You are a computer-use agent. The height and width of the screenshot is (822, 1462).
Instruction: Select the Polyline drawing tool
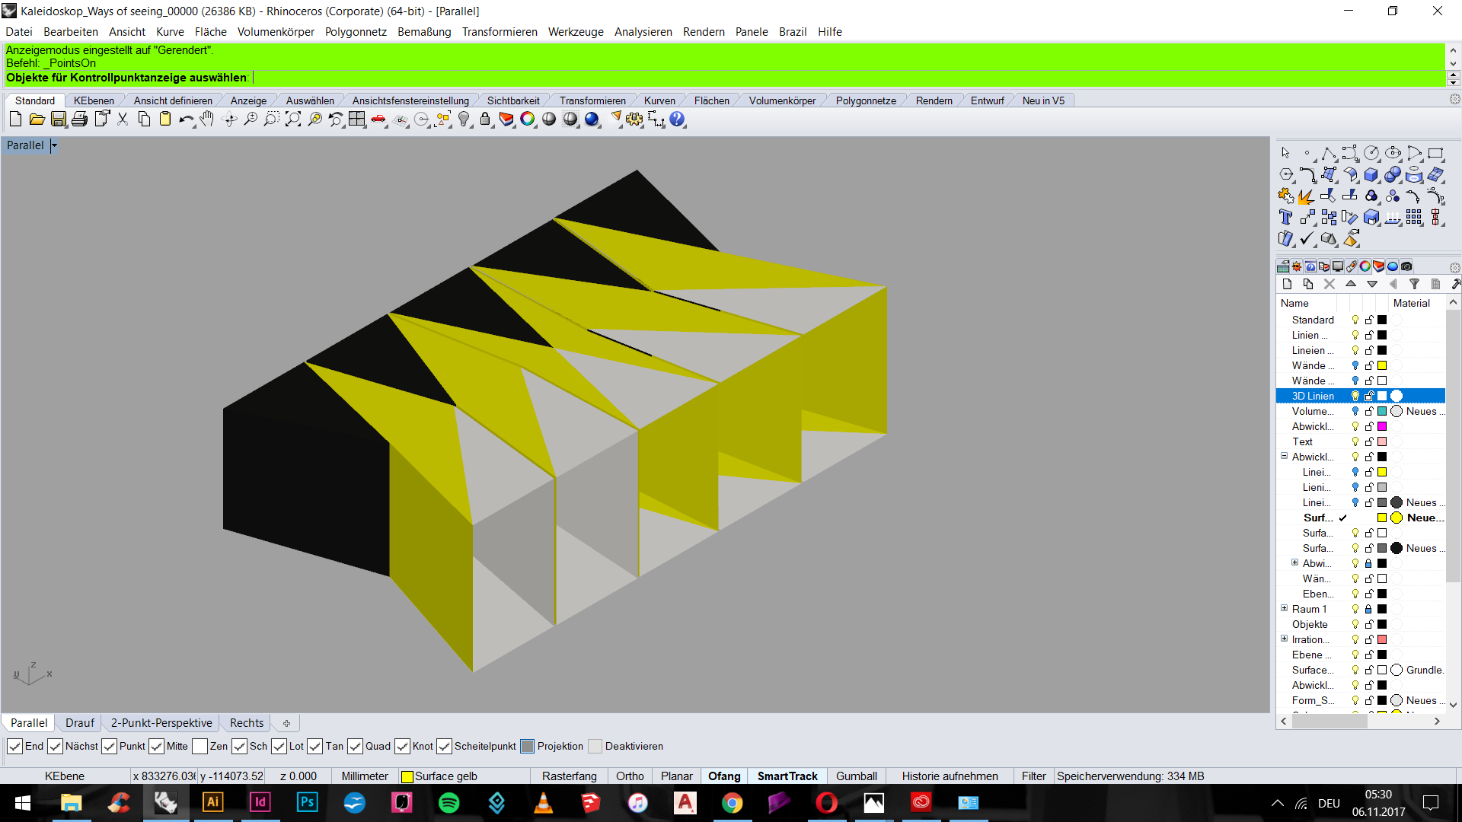click(x=1328, y=153)
